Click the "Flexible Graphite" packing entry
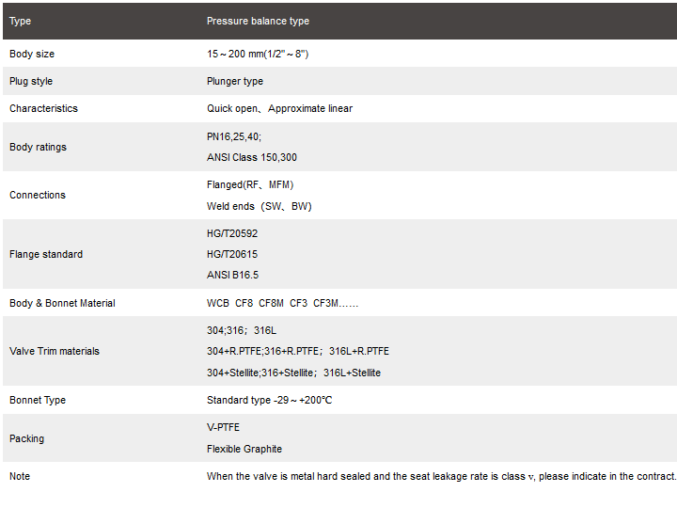 244,449
